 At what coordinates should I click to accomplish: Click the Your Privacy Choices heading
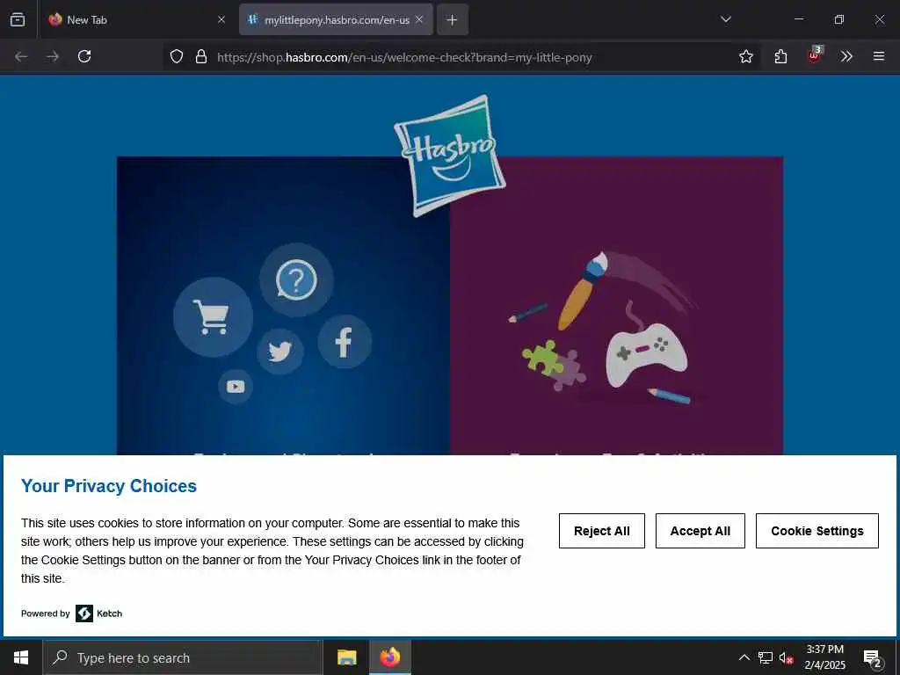coord(109,485)
